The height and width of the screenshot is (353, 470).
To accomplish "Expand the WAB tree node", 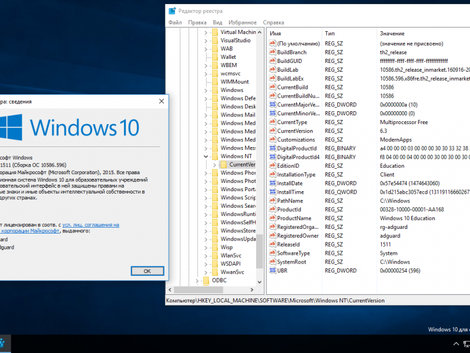I will pyautogui.click(x=206, y=49).
